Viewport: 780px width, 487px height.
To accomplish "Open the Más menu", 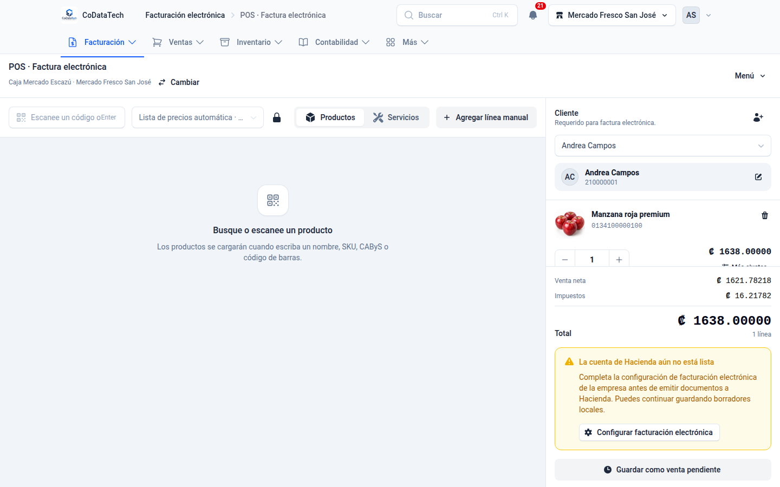I will click(x=407, y=42).
